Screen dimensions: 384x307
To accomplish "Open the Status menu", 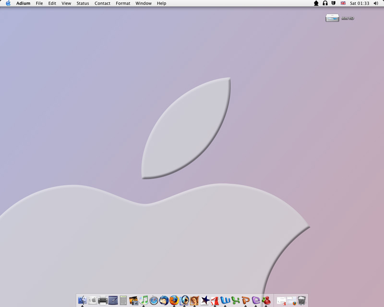I will (x=83, y=3).
